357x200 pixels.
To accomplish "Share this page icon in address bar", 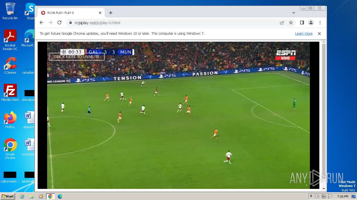I will click(x=282, y=22).
